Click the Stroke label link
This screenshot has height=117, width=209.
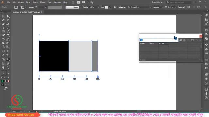coord(31,7)
